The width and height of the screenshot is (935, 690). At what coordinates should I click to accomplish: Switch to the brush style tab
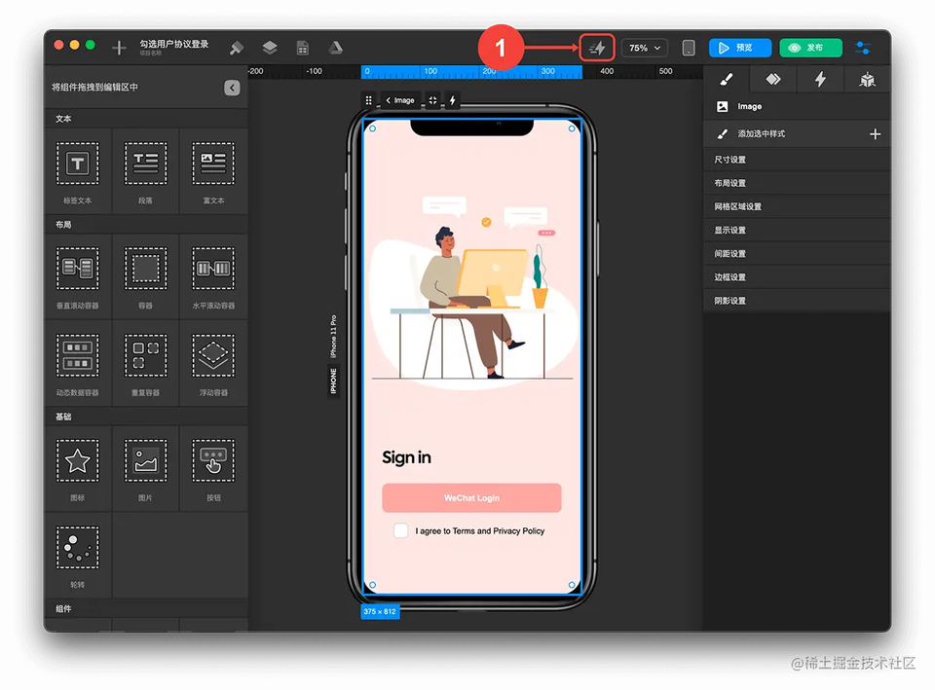[x=726, y=80]
